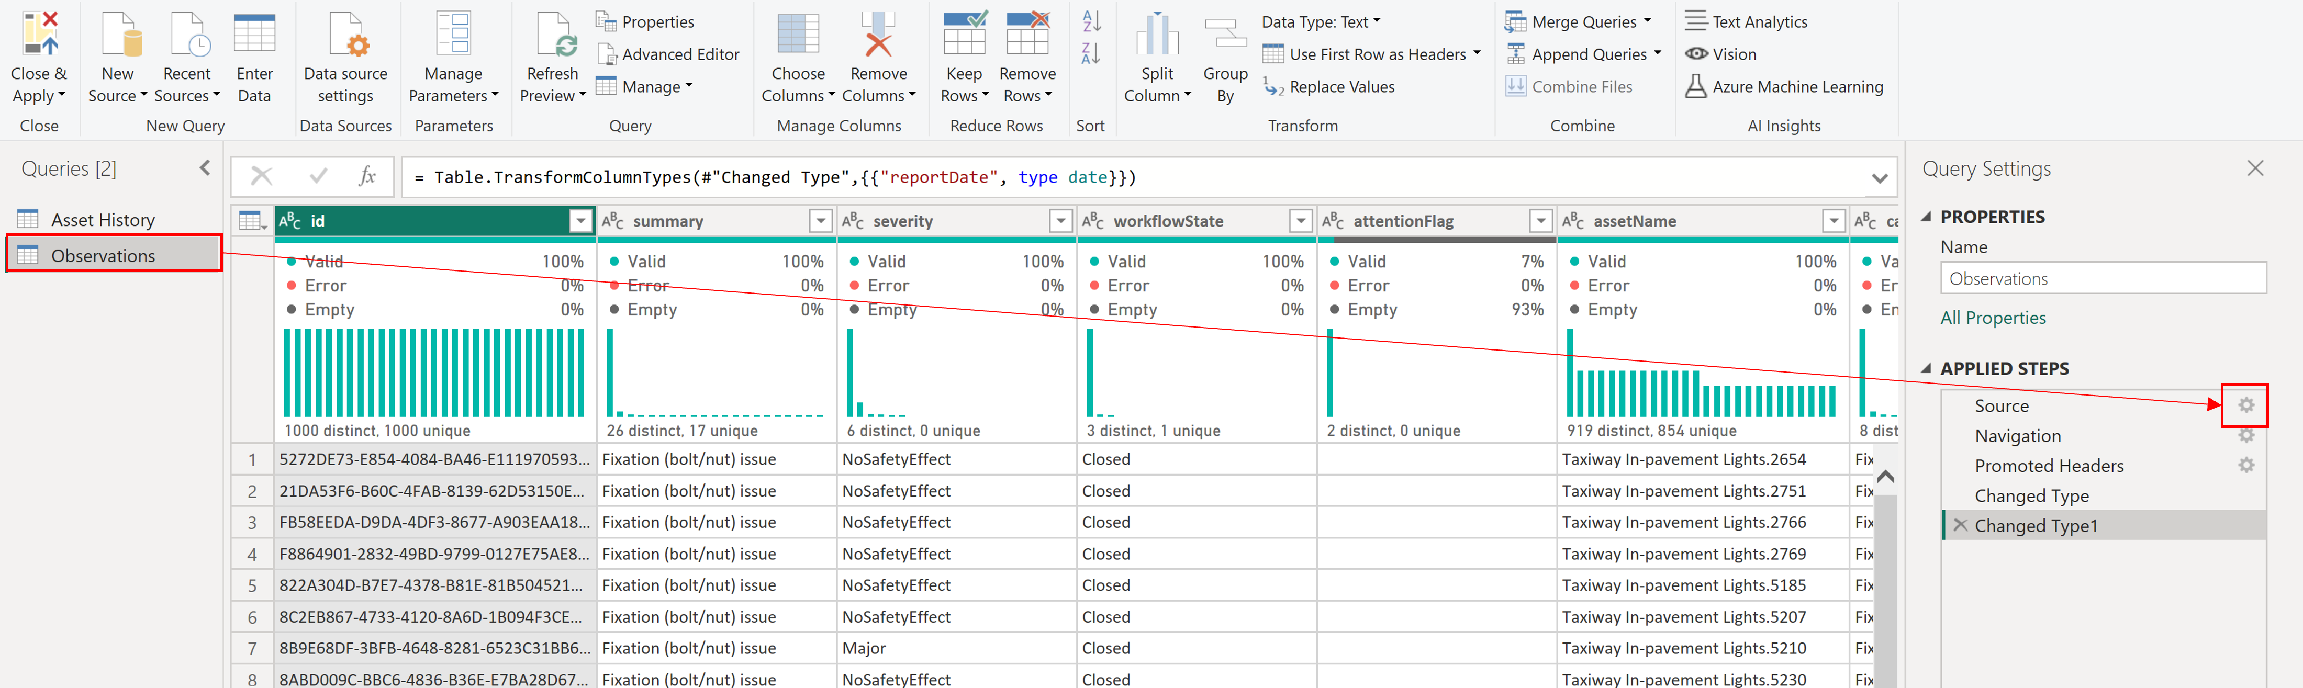Confirm formula with the checkmark button

(x=317, y=176)
